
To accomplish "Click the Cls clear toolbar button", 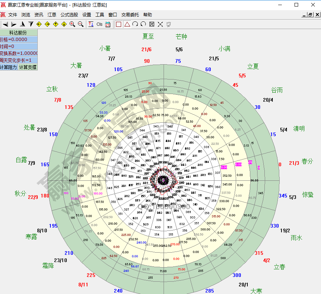I will pos(99,24).
